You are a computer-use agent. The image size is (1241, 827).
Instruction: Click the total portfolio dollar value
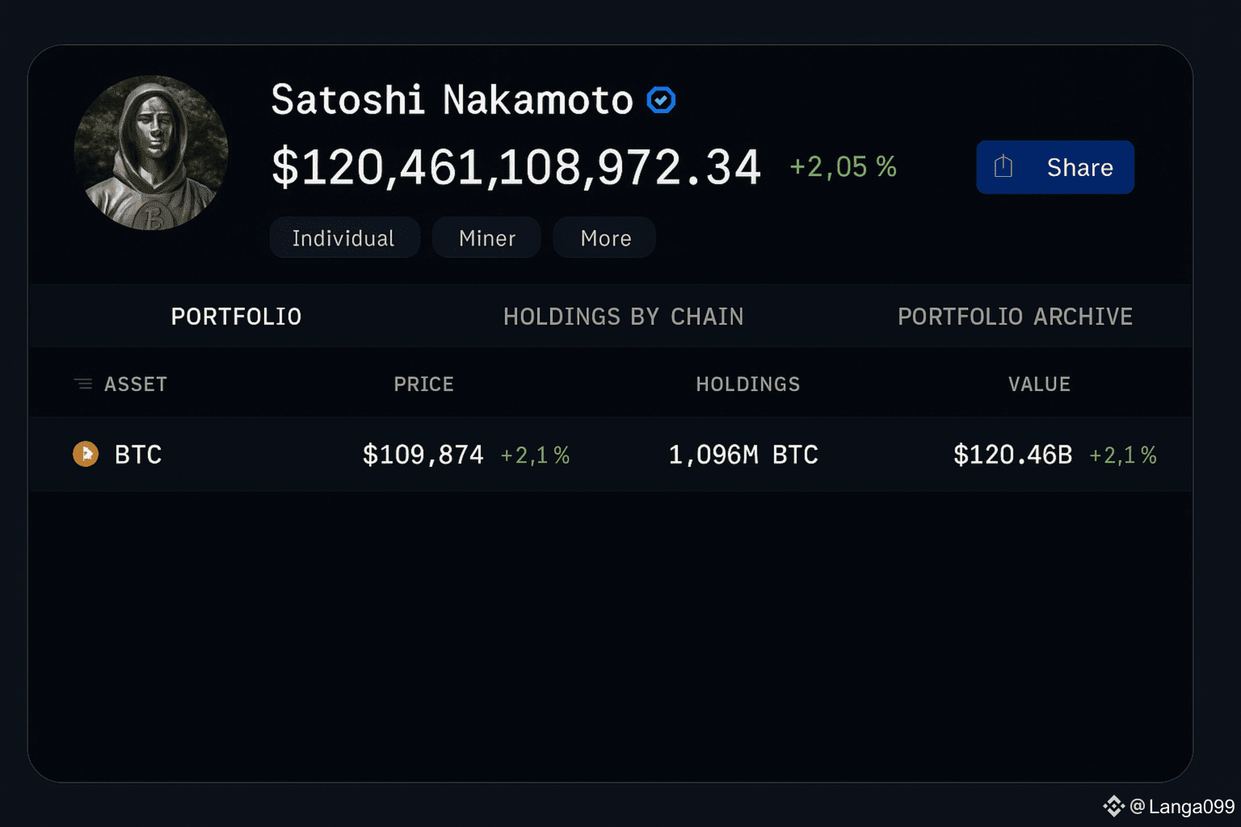coord(515,167)
